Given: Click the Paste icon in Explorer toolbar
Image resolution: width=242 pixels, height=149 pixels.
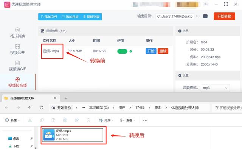Looking at the screenshot, I should [x=53, y=120].
